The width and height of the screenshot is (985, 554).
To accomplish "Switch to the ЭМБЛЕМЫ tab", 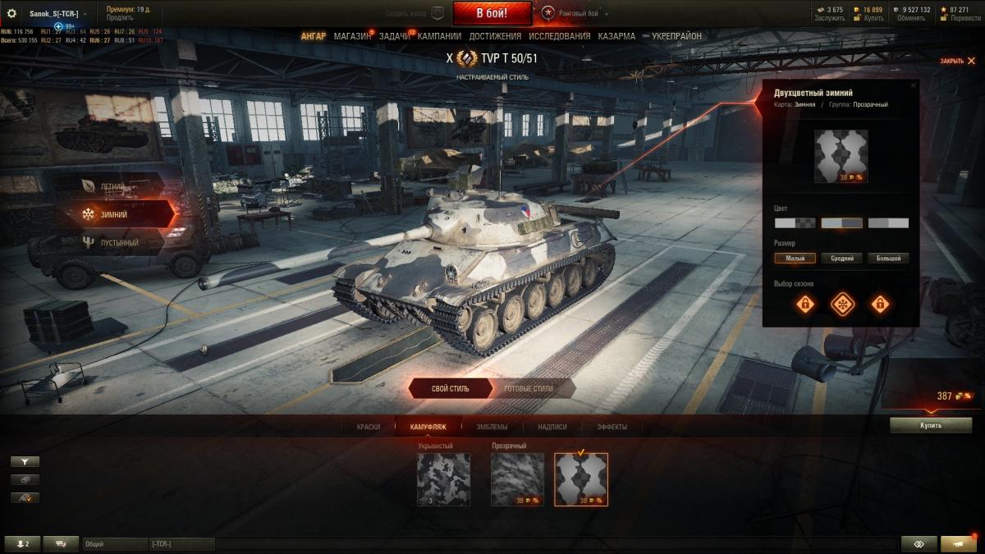I will (x=492, y=427).
